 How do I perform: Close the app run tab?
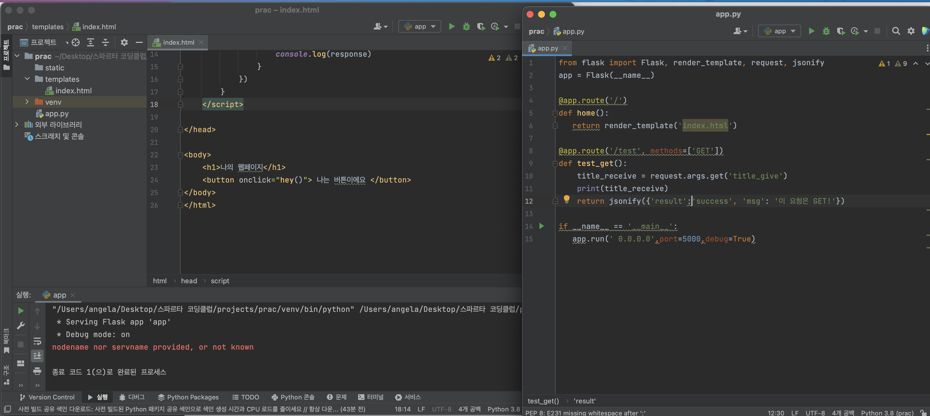tap(72, 295)
